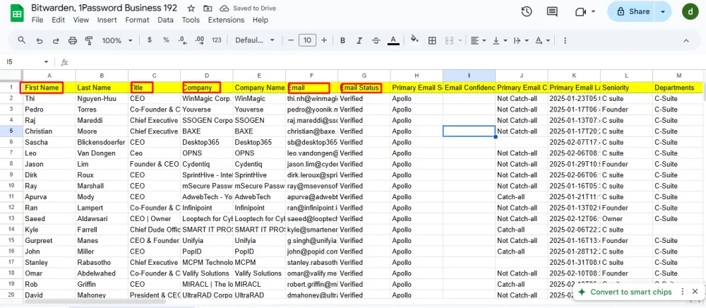706x308 pixels.
Task: Select cell containing WinMagic Corp.
Action: click(207, 98)
